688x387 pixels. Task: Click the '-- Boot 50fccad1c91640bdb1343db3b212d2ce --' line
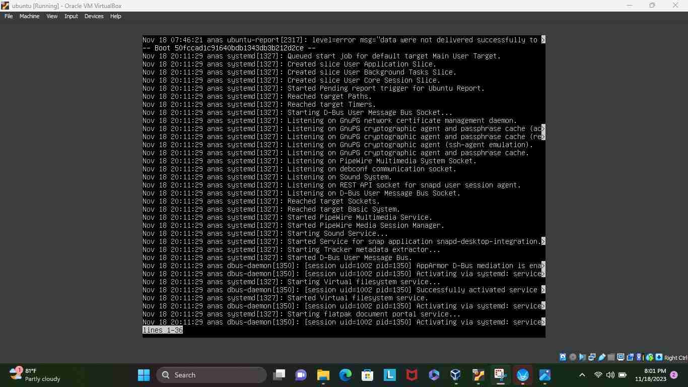[x=229, y=48]
